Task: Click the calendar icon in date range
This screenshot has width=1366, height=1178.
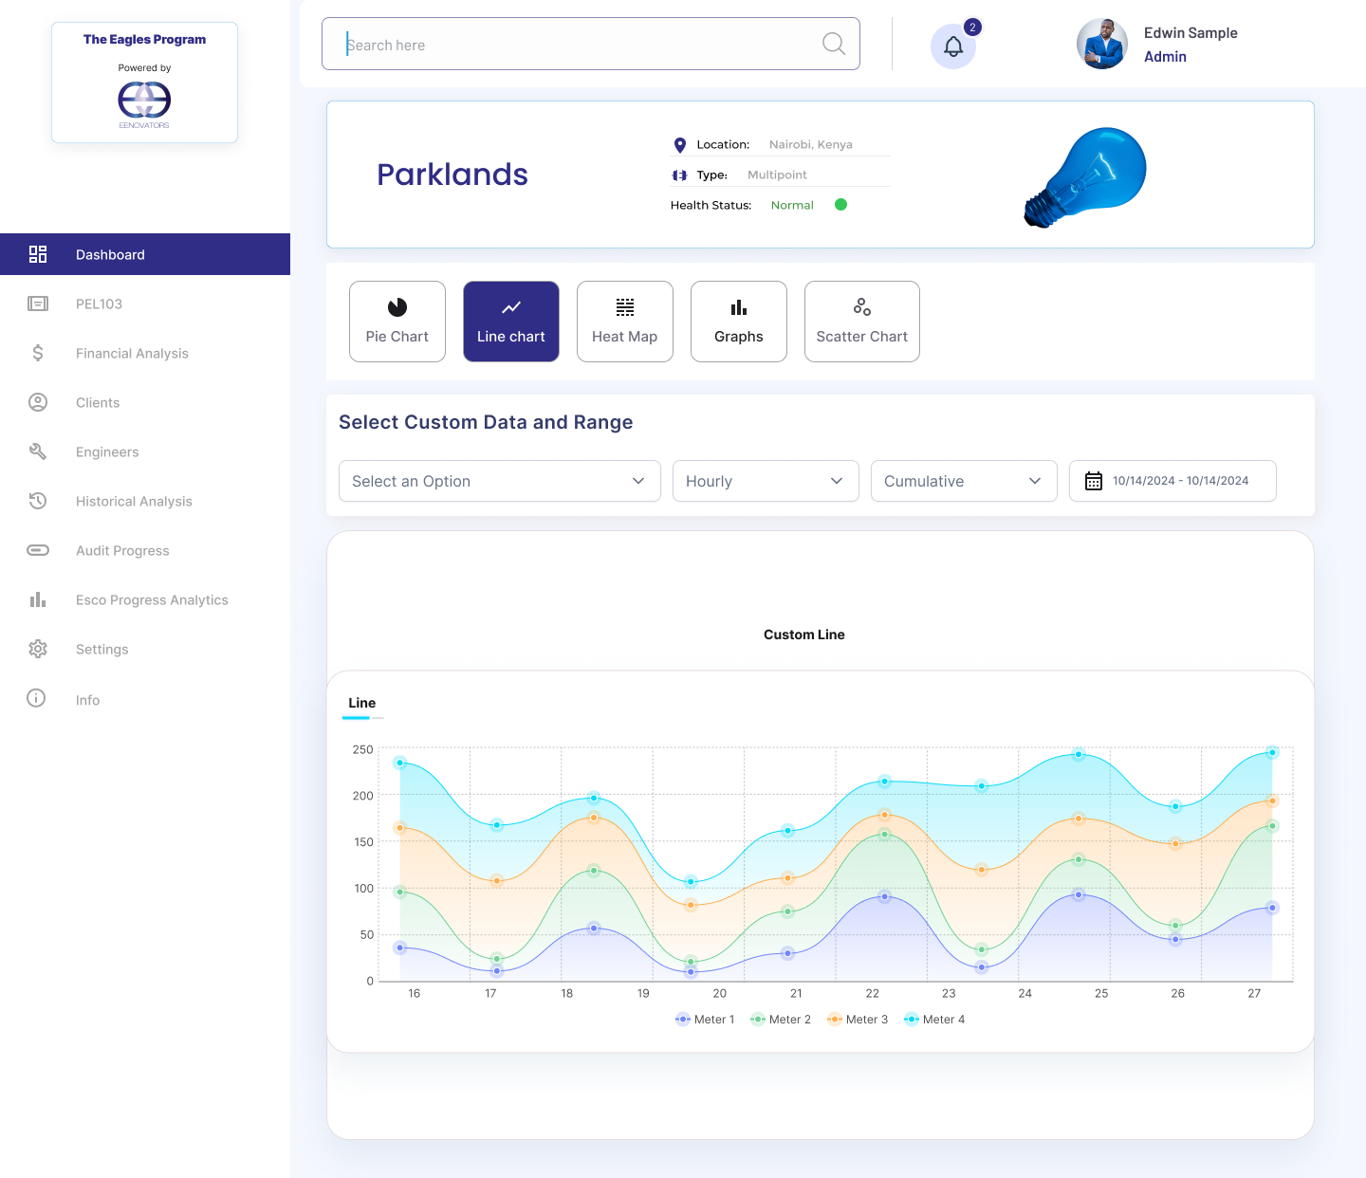Action: (1094, 481)
